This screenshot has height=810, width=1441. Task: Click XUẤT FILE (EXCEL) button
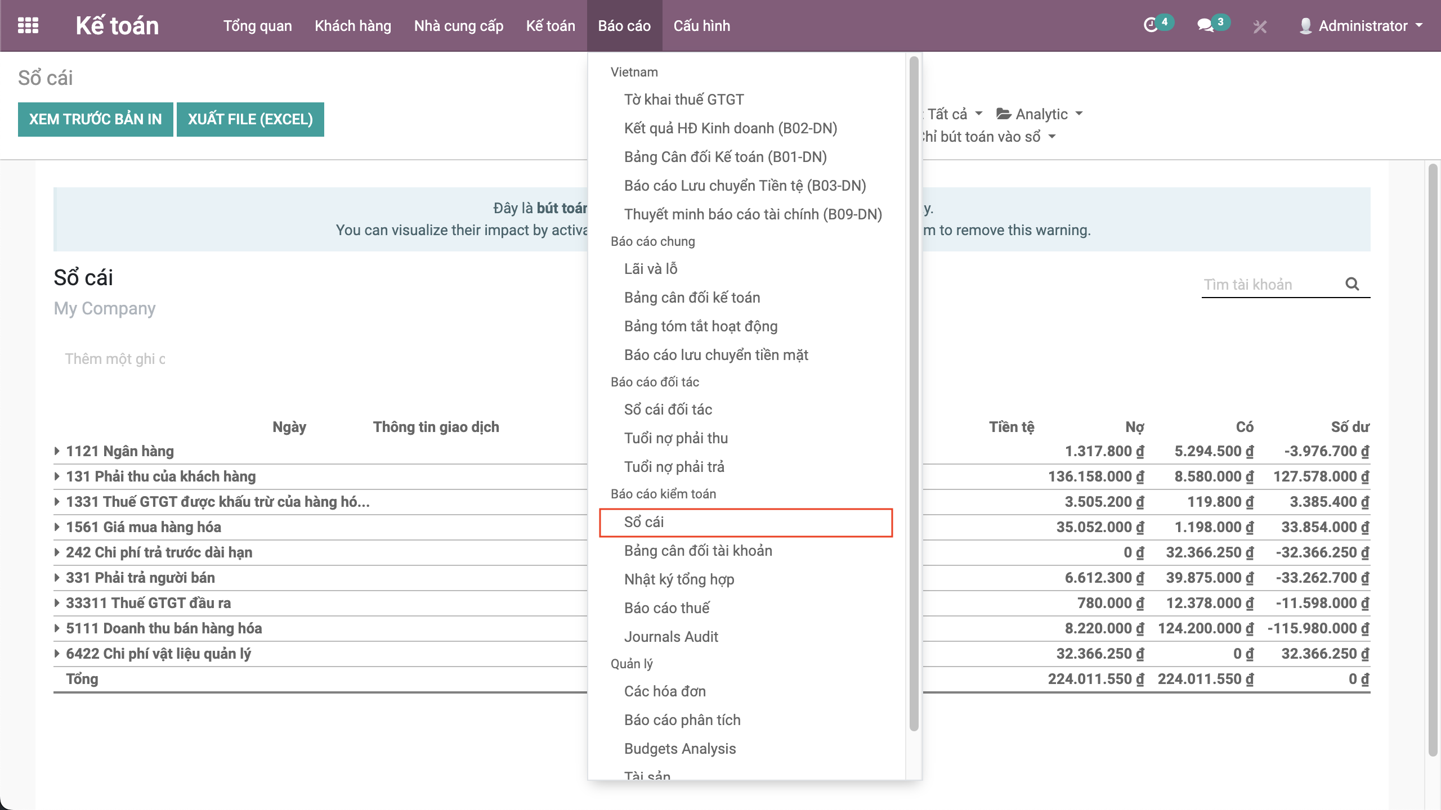tap(250, 119)
